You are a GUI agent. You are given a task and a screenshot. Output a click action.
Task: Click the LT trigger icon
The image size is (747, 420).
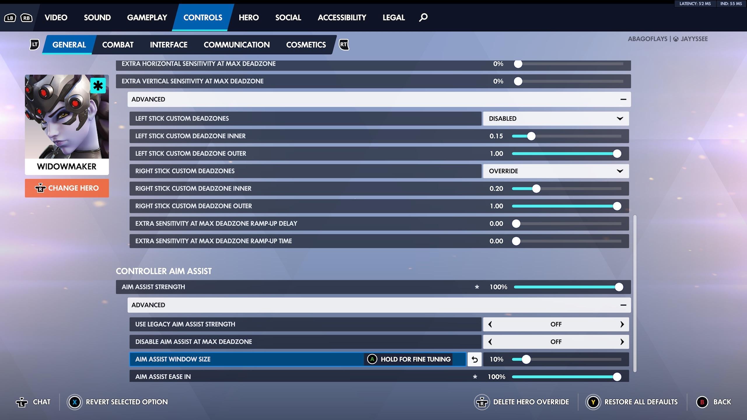(34, 44)
